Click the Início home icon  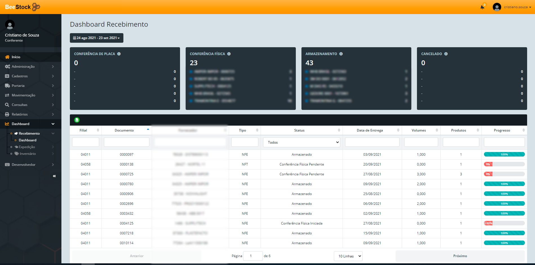7,57
